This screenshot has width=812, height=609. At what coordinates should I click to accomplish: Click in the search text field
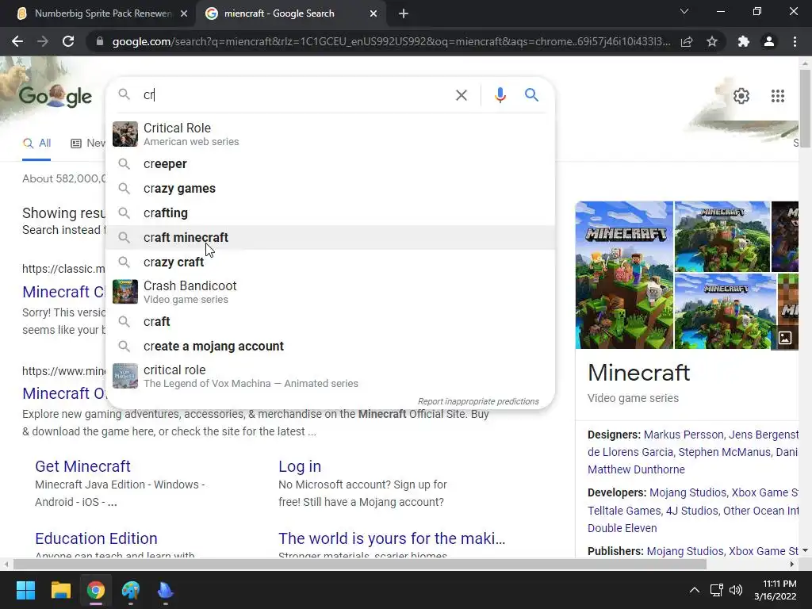pyautogui.click(x=295, y=95)
